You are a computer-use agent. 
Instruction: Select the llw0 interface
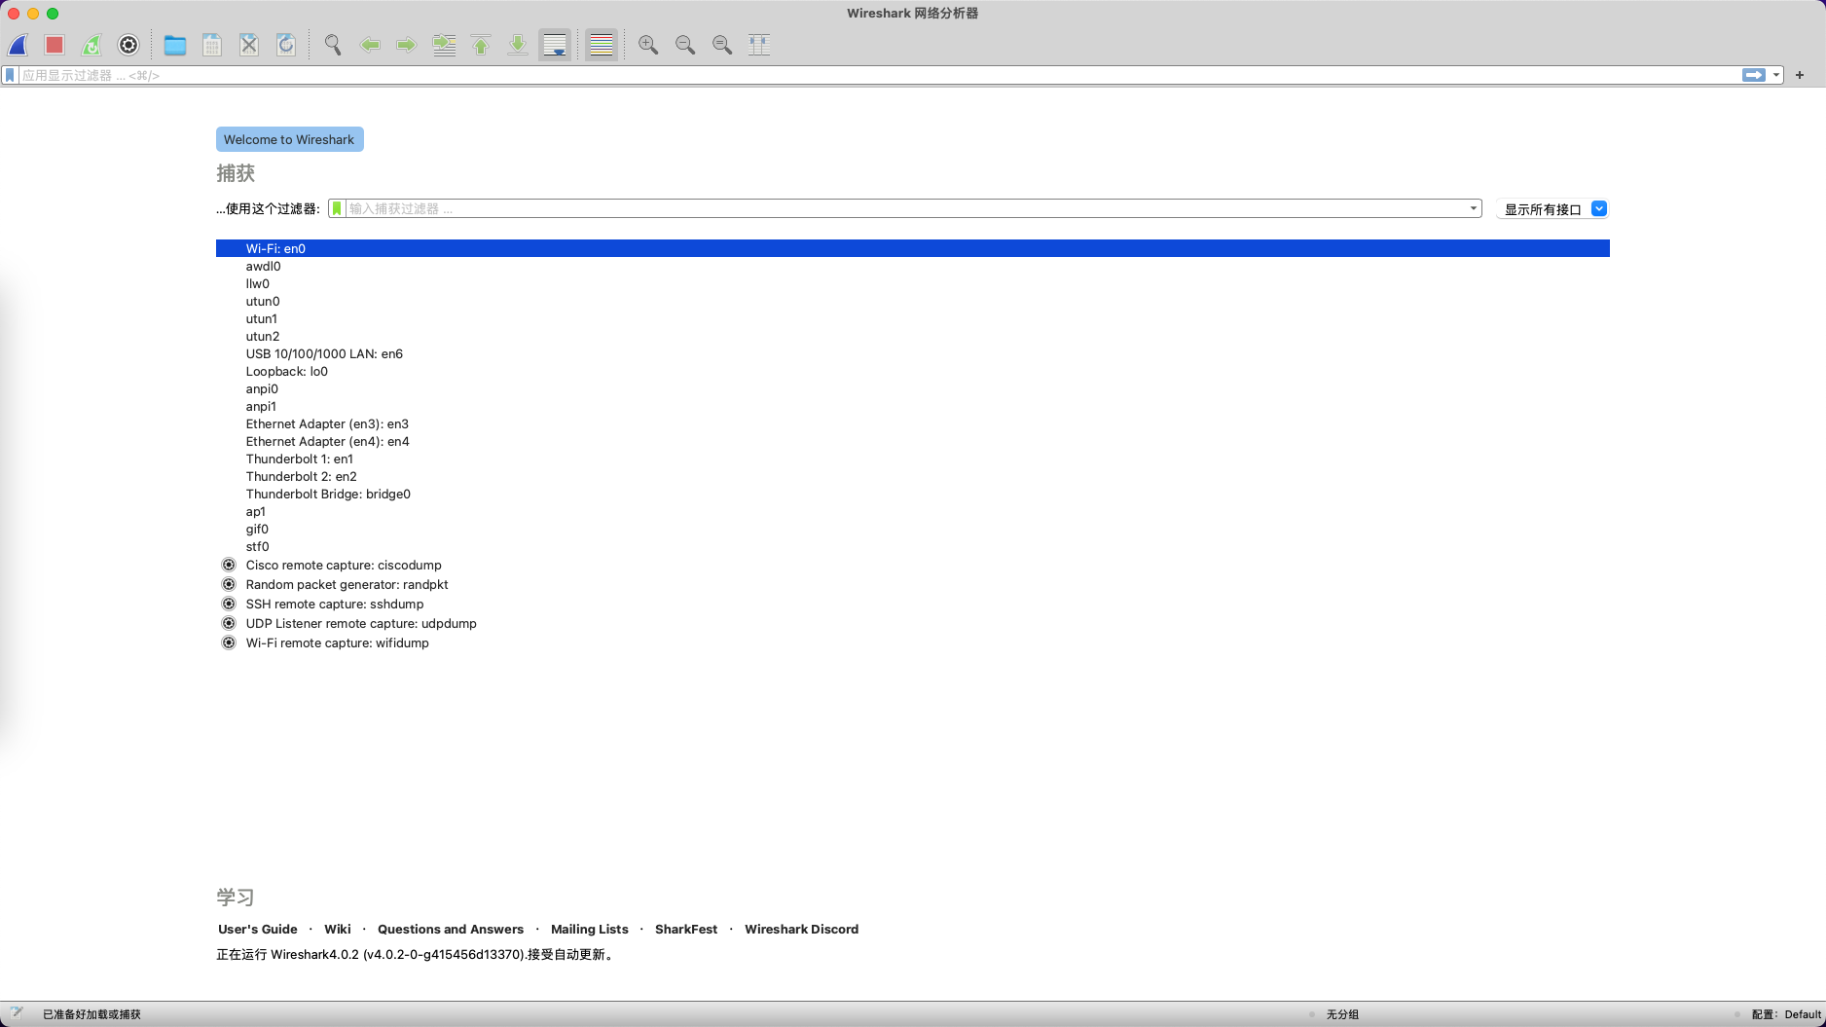click(x=913, y=283)
